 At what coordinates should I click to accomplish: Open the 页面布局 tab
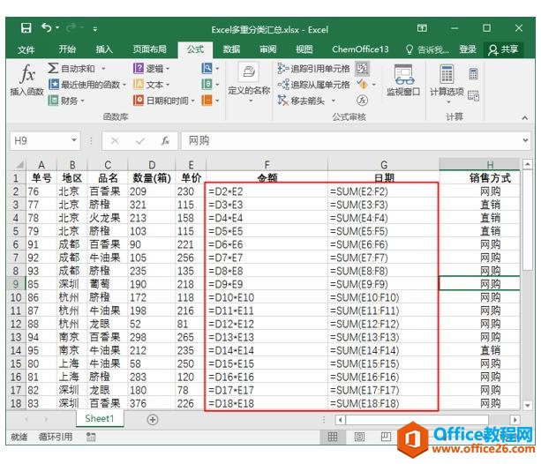[150, 49]
